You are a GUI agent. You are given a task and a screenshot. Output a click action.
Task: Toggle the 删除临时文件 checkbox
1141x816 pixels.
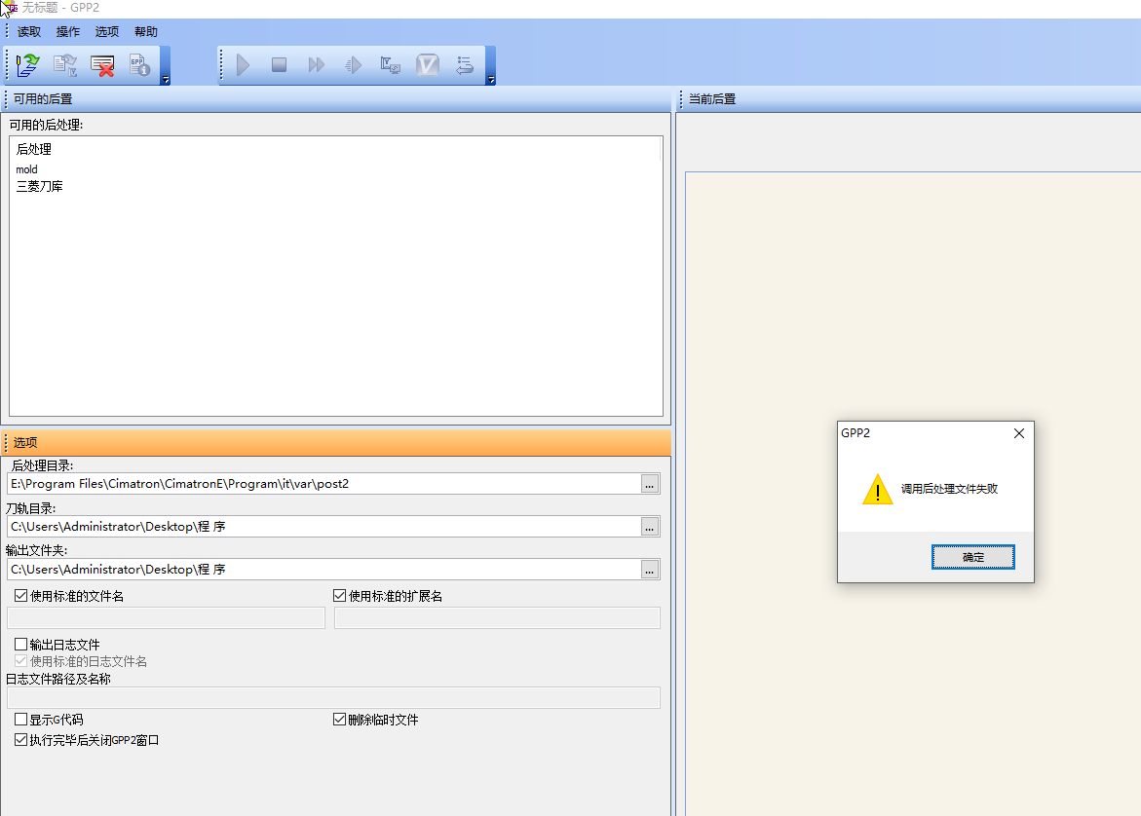click(x=340, y=720)
